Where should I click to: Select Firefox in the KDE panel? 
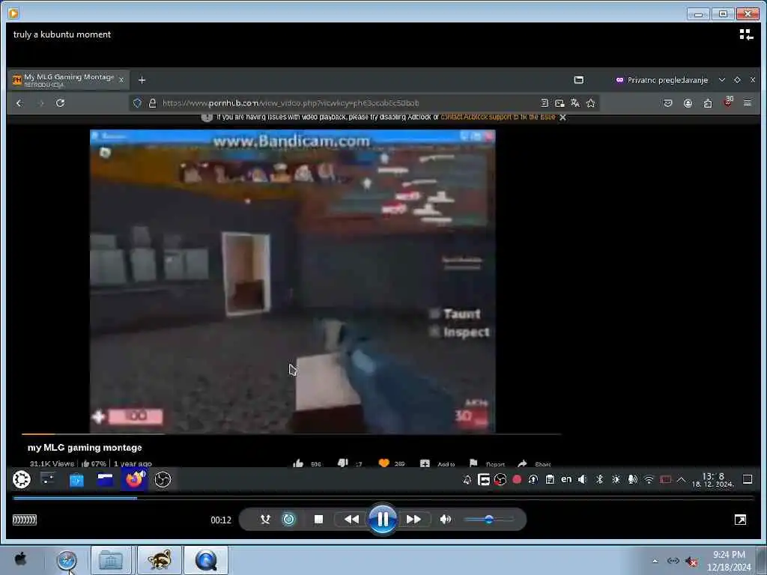133,479
